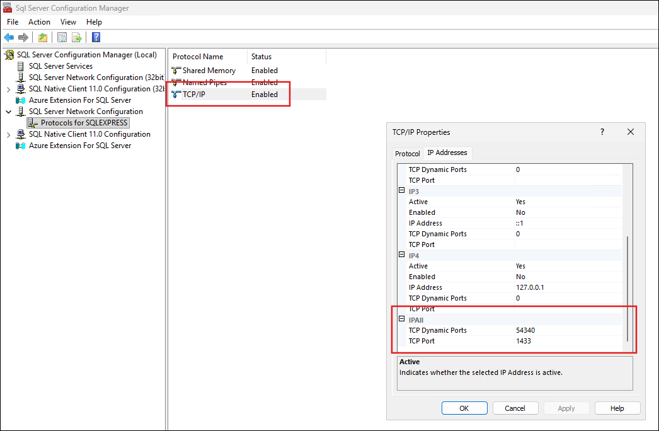659x431 pixels.
Task: Click IP3 TCP Dynamic Ports value 0
Action: (x=518, y=234)
